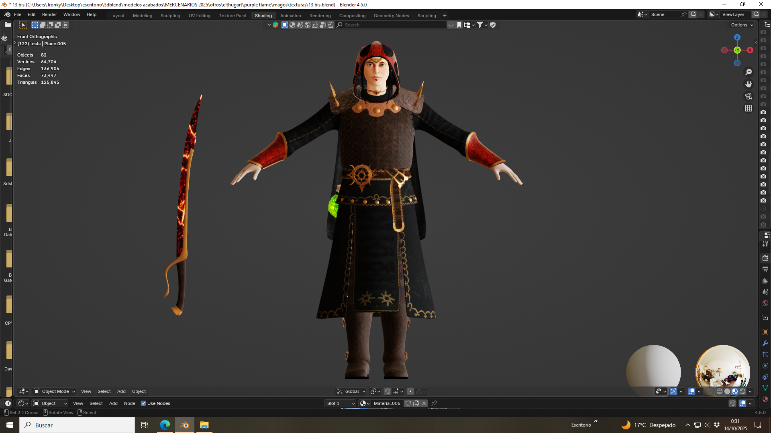The height and width of the screenshot is (433, 771).
Task: Pin the node editor material
Action: click(434, 403)
